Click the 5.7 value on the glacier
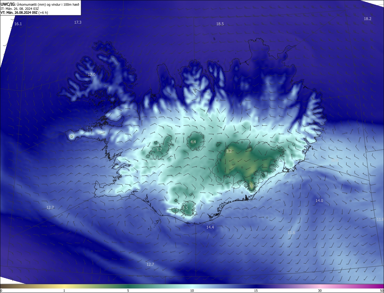The width and height of the screenshot is (384, 293). (x=159, y=149)
